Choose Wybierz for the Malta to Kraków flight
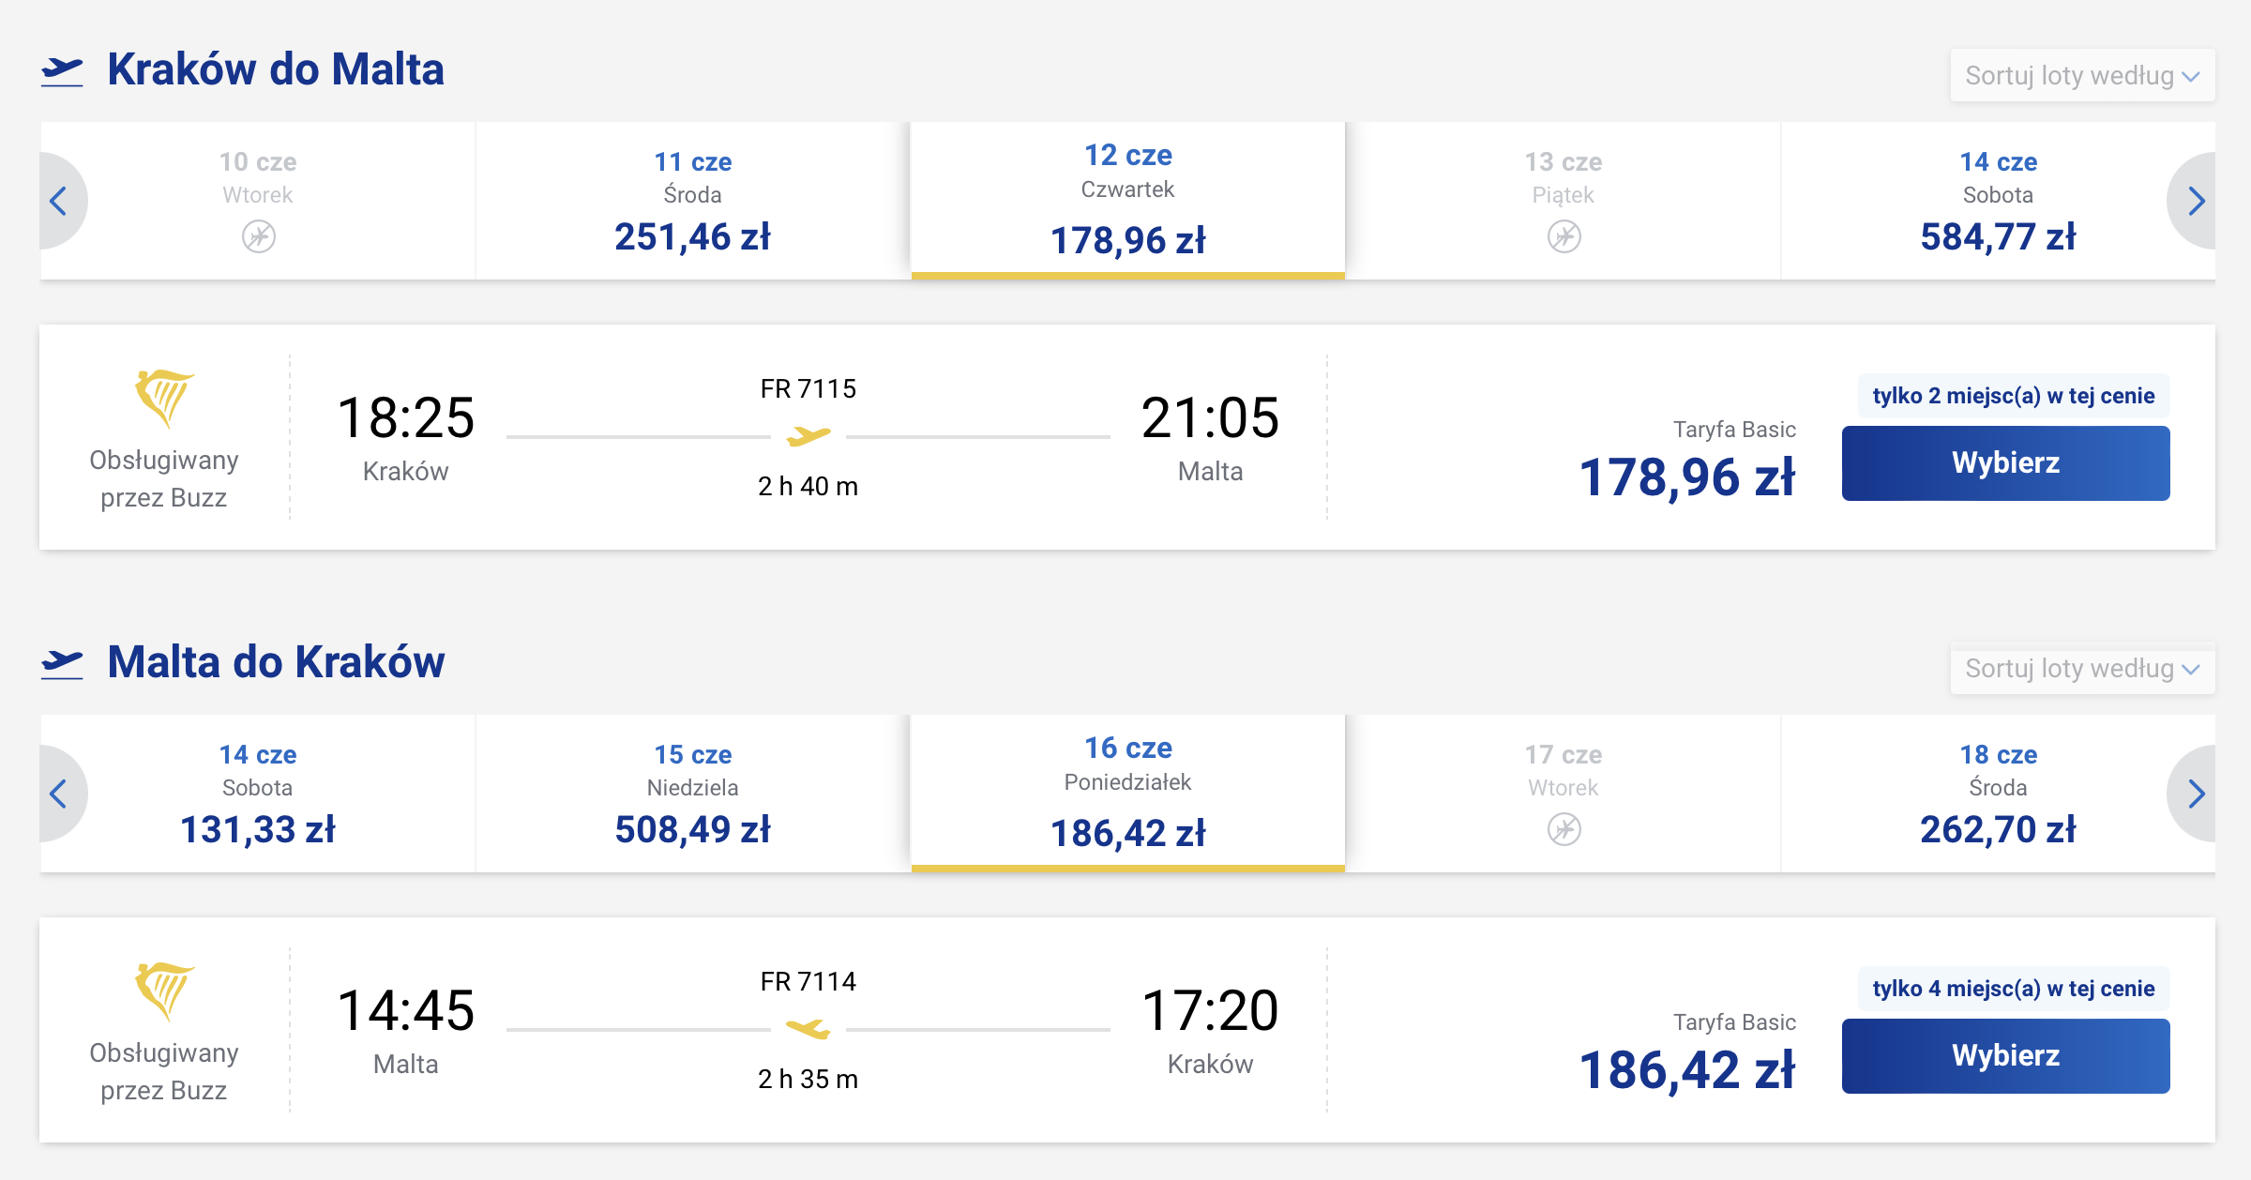The height and width of the screenshot is (1180, 2251). point(2005,1056)
